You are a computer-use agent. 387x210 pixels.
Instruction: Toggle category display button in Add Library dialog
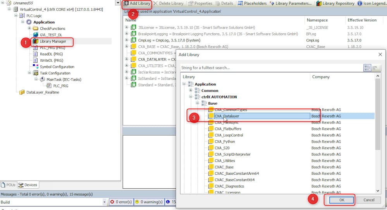click(367, 68)
